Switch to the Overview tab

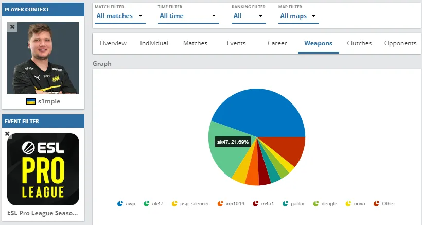coord(113,43)
